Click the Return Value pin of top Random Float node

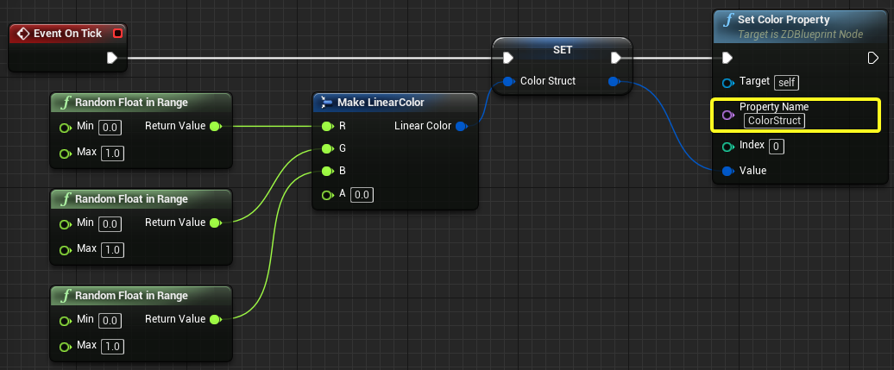[215, 126]
